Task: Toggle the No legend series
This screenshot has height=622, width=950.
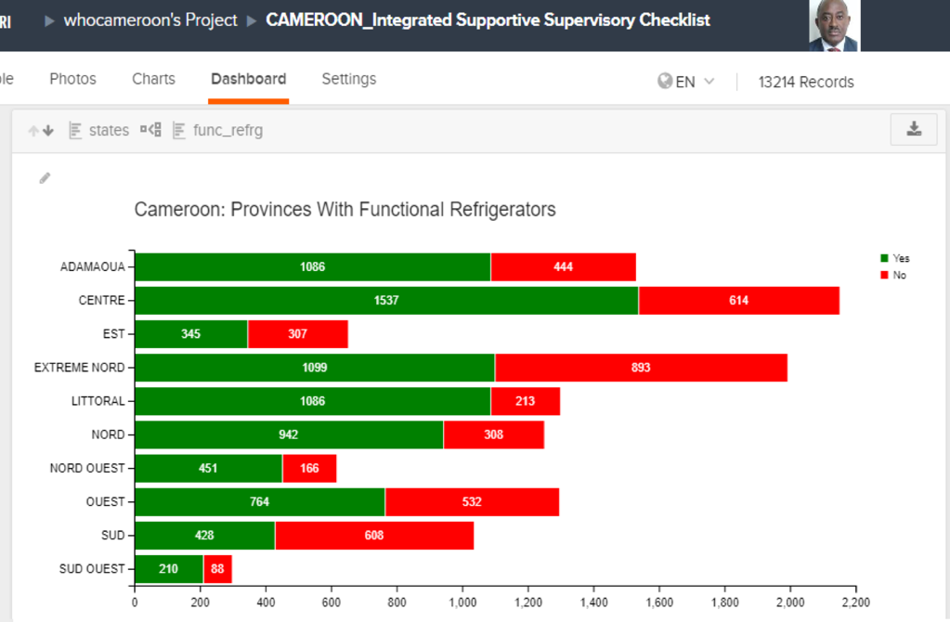Action: [x=893, y=275]
